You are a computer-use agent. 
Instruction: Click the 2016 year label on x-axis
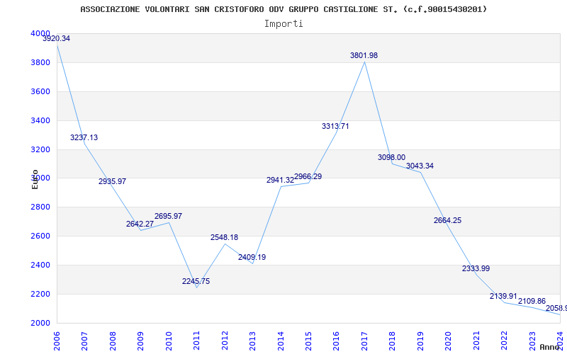tap(336, 341)
